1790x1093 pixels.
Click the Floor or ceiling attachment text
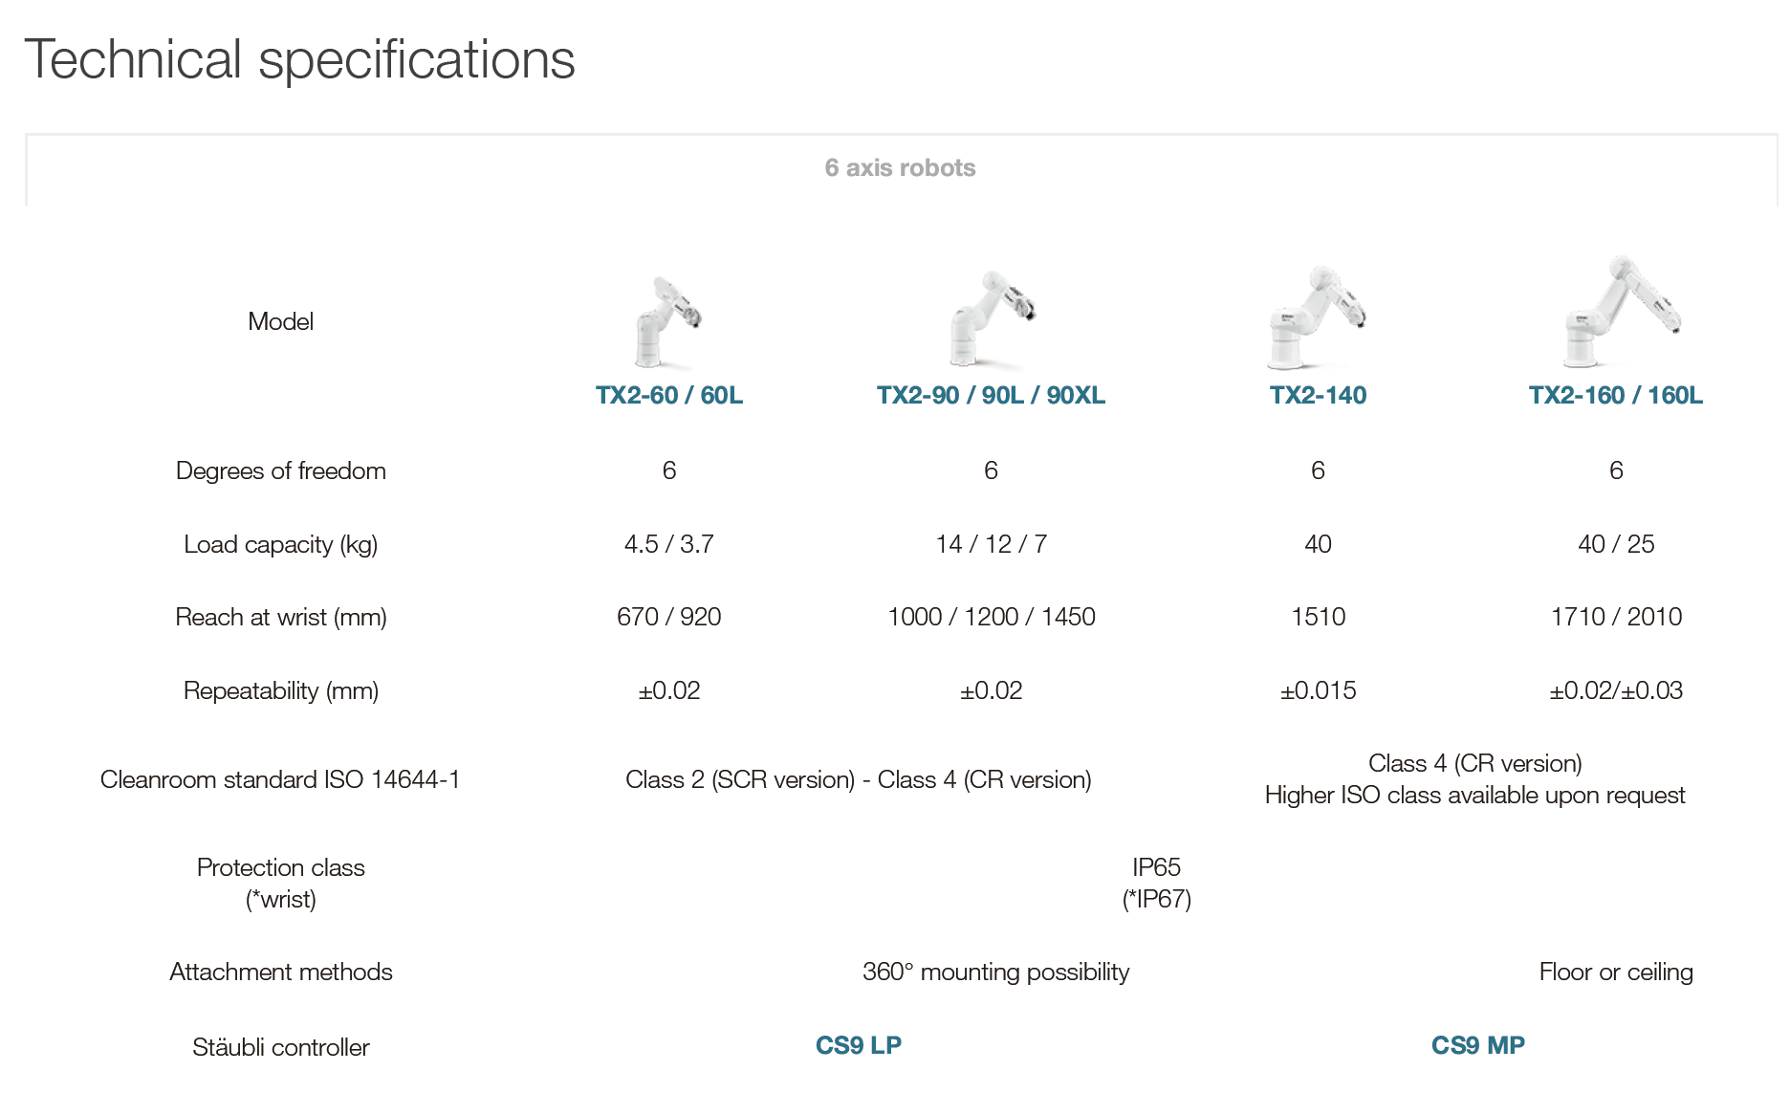click(1615, 972)
